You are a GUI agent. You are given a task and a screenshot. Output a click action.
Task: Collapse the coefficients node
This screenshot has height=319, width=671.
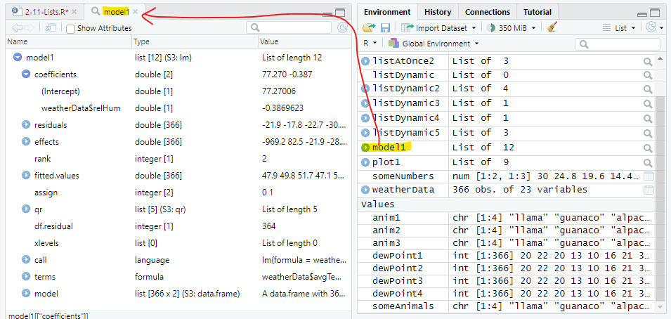click(26, 74)
